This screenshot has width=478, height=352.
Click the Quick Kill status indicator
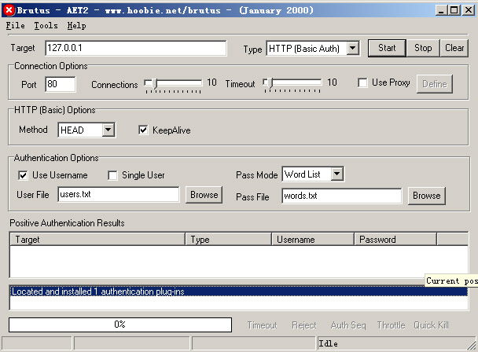pyautogui.click(x=431, y=325)
